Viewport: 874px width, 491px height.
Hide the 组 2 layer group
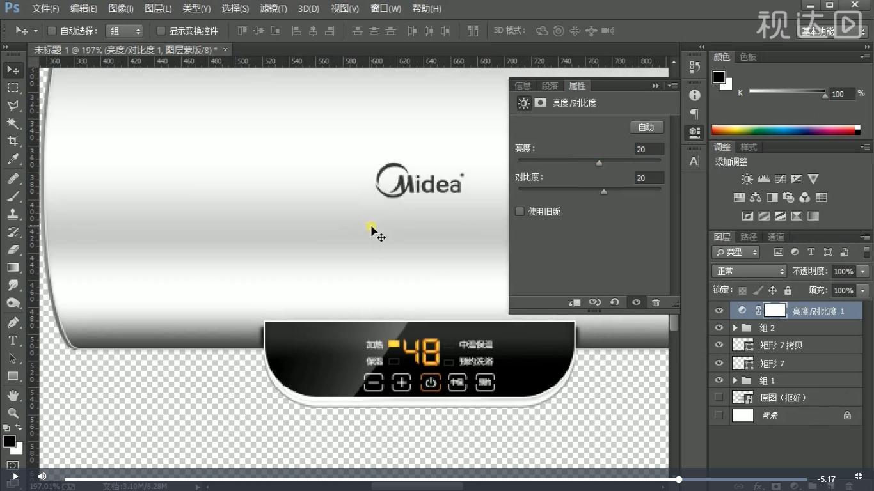(719, 328)
